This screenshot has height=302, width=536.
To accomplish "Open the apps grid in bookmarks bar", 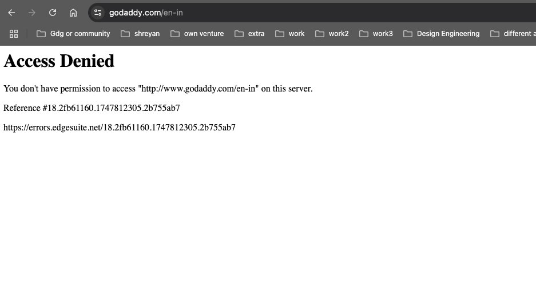I will pos(14,34).
